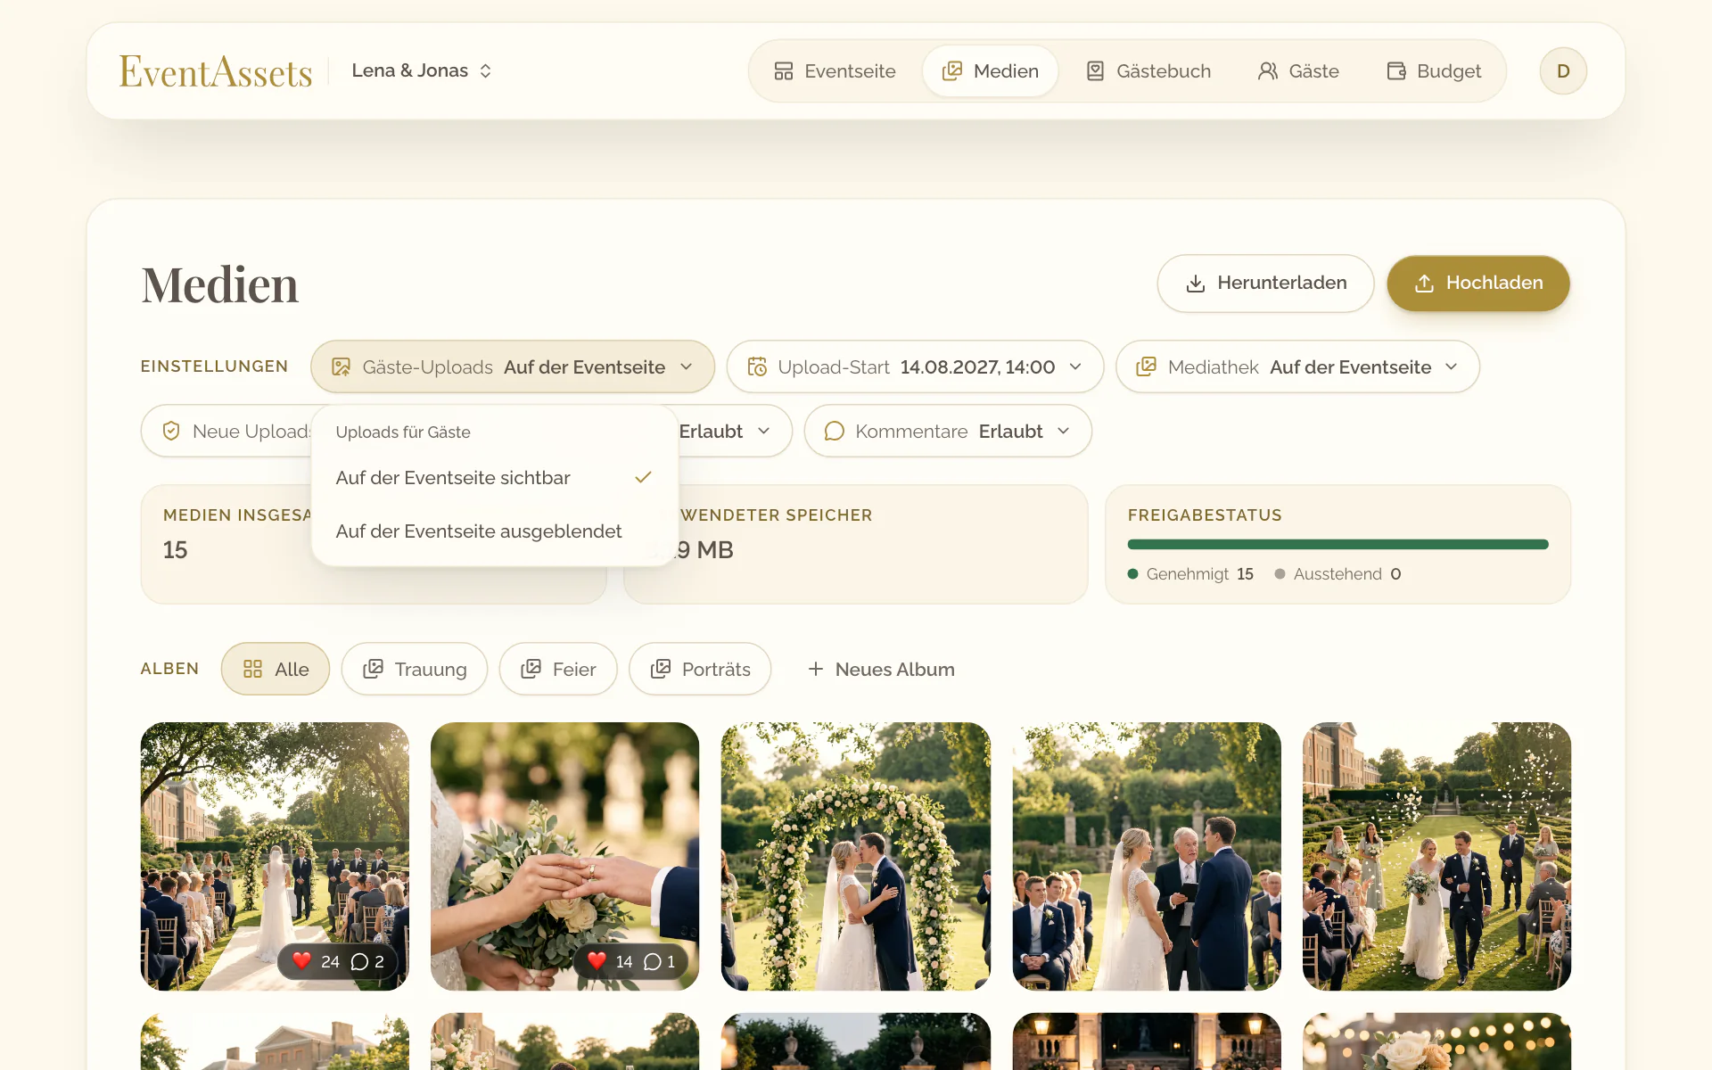Click the Budget wallet icon
Viewport: 1712px width, 1070px height.
pos(1396,71)
